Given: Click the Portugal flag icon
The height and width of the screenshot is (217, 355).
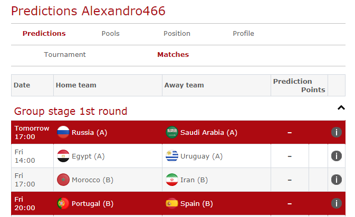Looking at the screenshot, I should pos(63,204).
